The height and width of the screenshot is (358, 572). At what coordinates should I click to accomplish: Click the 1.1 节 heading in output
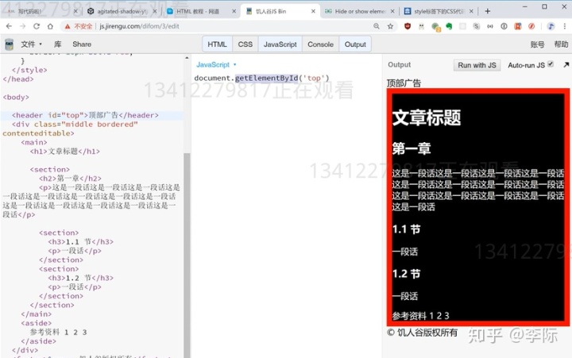[x=407, y=229]
